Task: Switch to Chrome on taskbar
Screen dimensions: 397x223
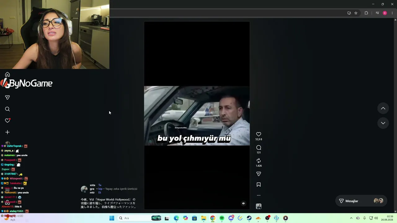Action: click(212, 218)
